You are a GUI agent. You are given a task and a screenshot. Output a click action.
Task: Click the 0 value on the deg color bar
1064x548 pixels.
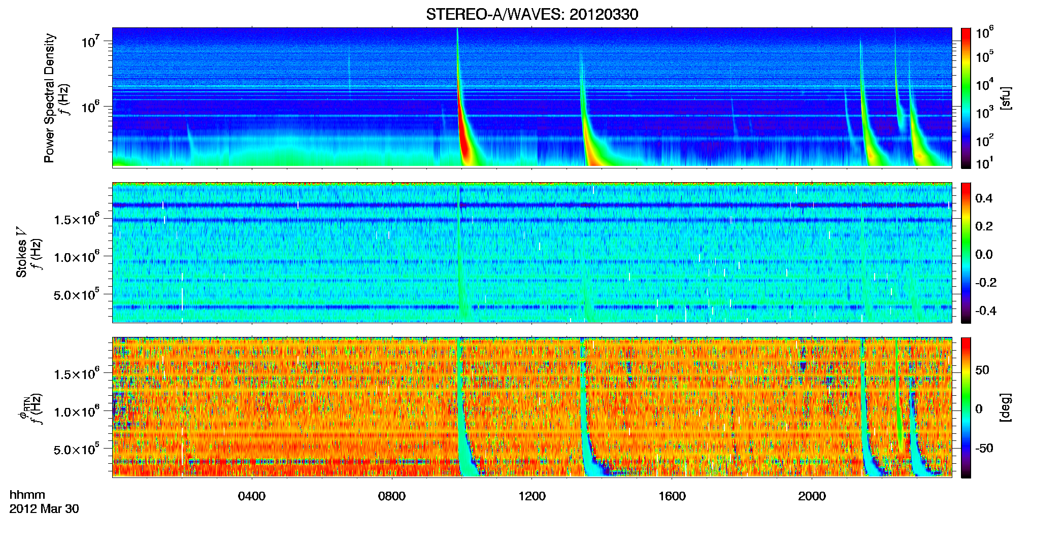point(979,409)
